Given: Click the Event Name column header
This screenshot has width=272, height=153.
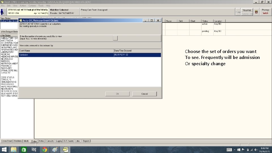Looking at the screenshot, I should tap(66, 51).
